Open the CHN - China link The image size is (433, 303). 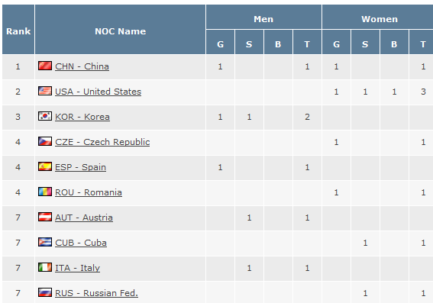point(82,66)
